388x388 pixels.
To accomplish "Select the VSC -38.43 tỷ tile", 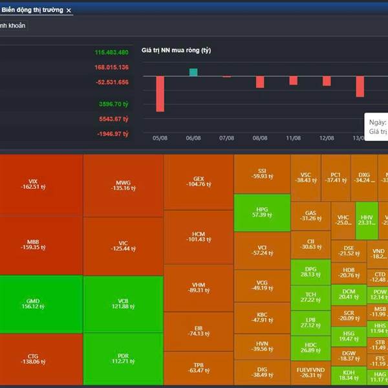I will (x=306, y=178).
